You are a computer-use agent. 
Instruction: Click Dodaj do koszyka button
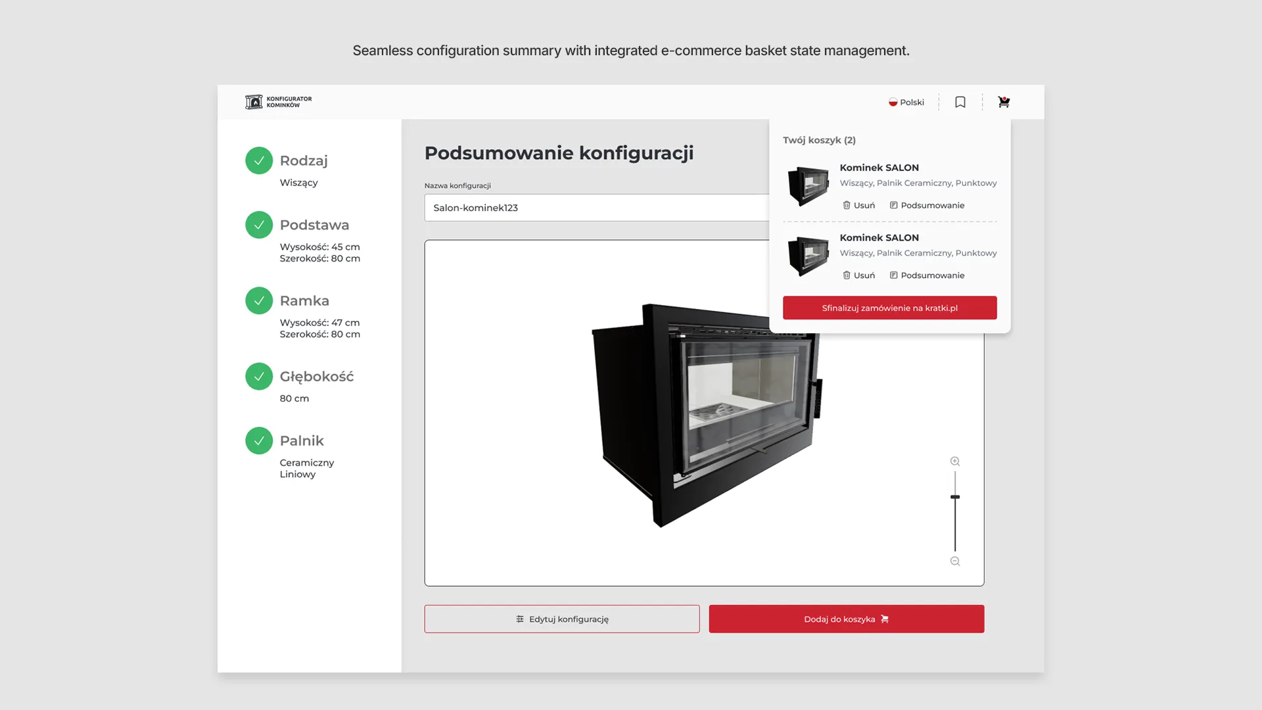click(846, 619)
